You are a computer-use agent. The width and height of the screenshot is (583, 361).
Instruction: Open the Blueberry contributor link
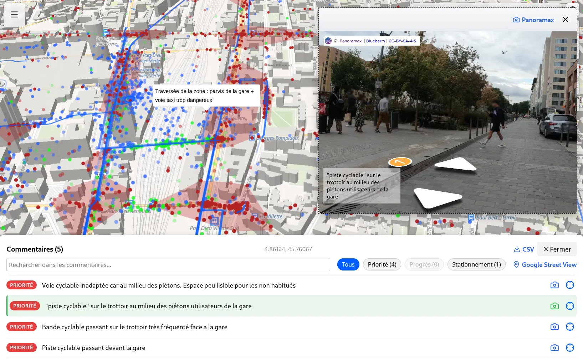click(x=375, y=41)
